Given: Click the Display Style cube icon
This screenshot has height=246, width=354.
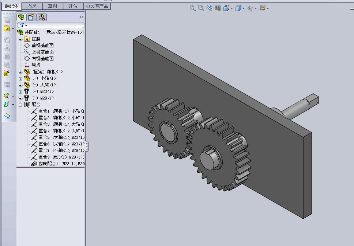Looking at the screenshot, I should point(238,8).
